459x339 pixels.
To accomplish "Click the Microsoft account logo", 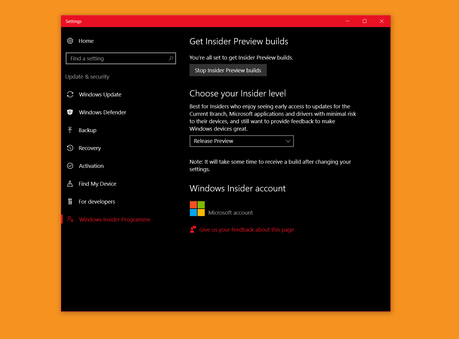I will pyautogui.click(x=197, y=209).
